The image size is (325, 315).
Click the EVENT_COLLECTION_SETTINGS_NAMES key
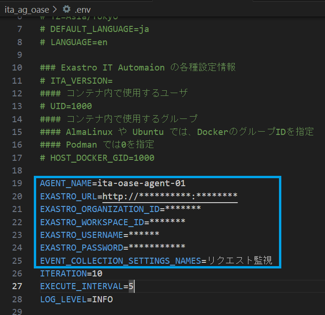click(120, 260)
